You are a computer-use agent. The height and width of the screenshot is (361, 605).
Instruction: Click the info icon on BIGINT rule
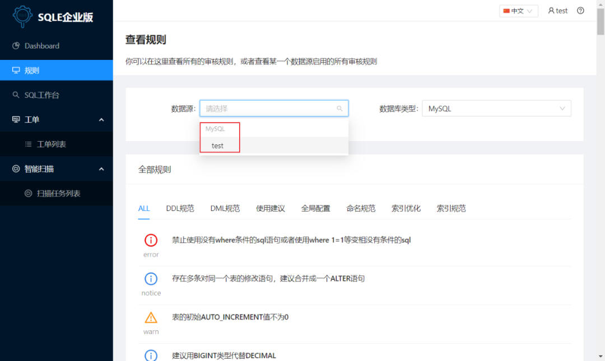[x=151, y=355]
